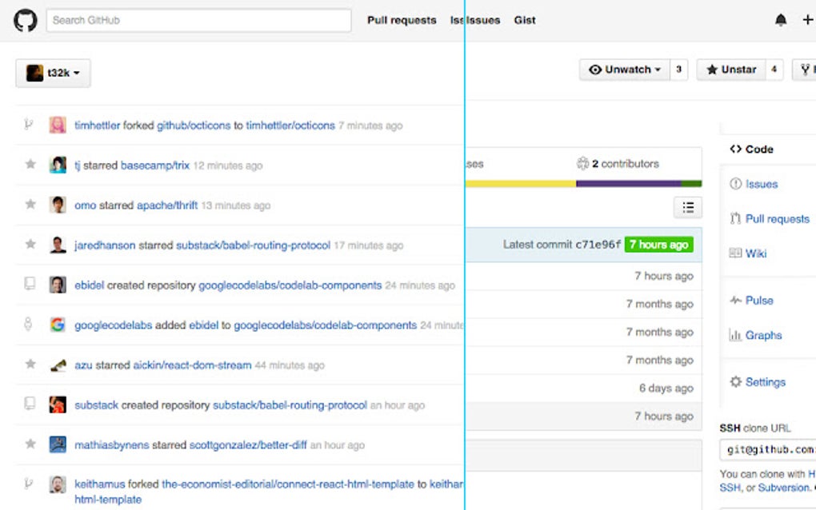Open the basecamp/trix repository link
Image resolution: width=816 pixels, height=510 pixels.
(x=155, y=165)
